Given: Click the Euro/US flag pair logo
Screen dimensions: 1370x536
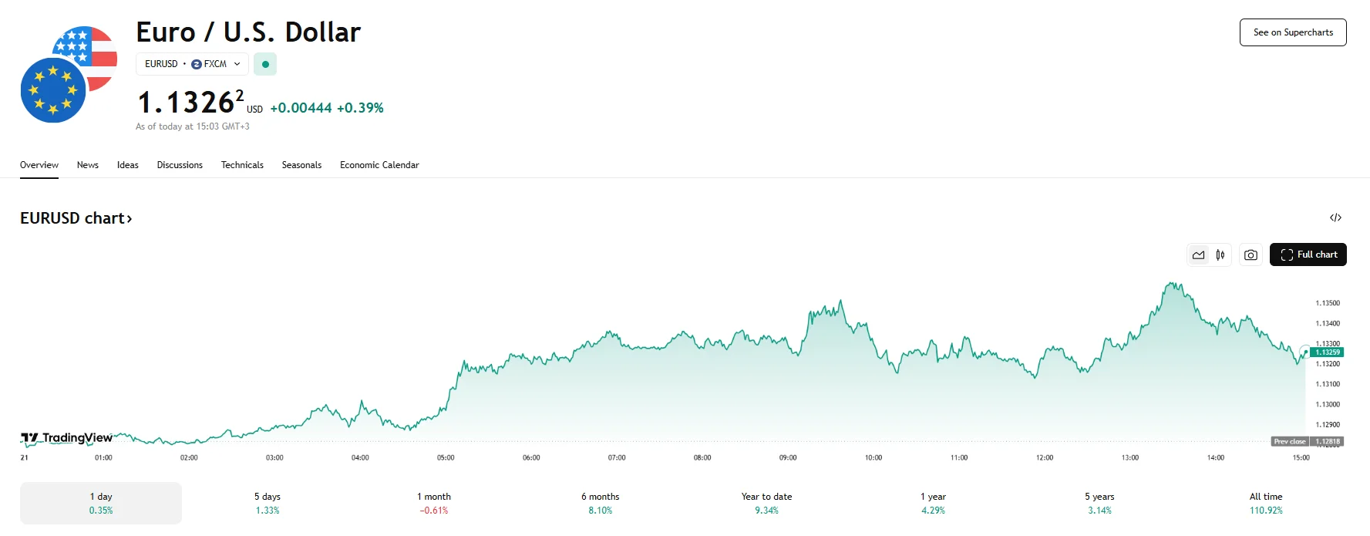Looking at the screenshot, I should pyautogui.click(x=69, y=75).
